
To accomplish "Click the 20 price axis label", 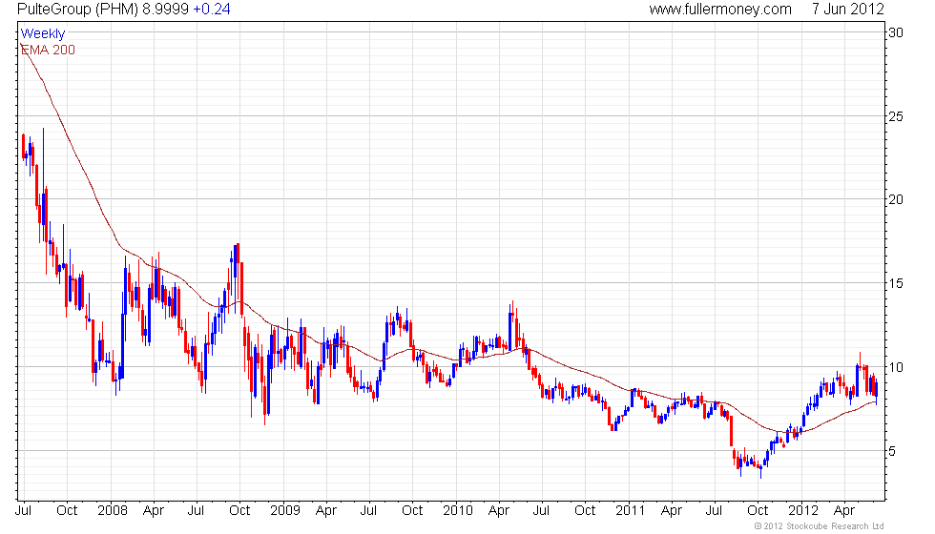I will [x=896, y=199].
